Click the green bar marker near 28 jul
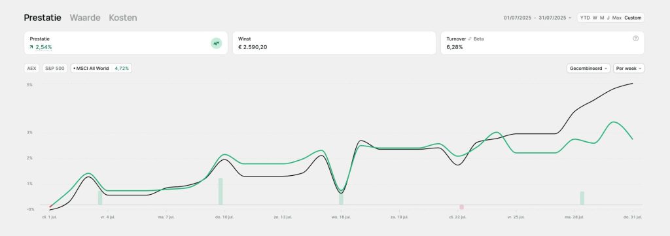Screen dimensions: 670x236 coord(582,198)
